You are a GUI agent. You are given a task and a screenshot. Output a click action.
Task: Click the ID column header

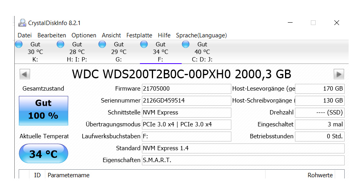pos(37,175)
